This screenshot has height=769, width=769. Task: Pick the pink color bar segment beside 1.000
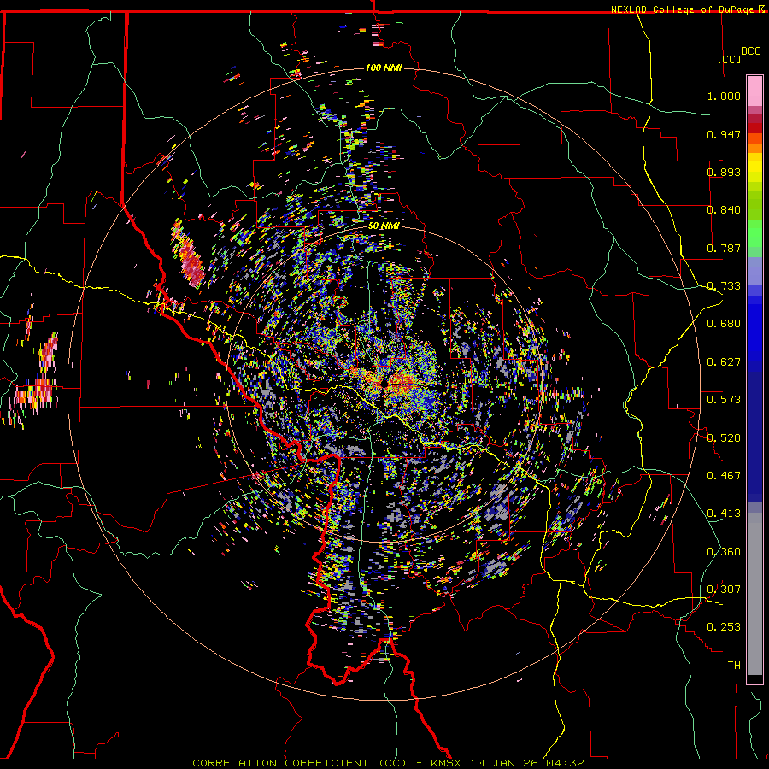(x=754, y=91)
